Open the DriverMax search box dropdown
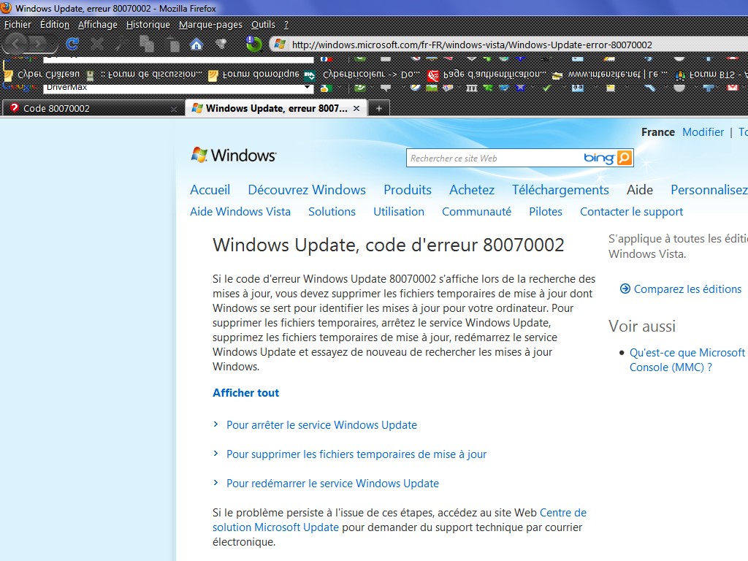Viewport: 748px width, 561px height. coord(308,88)
